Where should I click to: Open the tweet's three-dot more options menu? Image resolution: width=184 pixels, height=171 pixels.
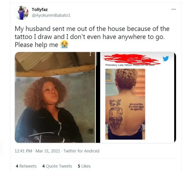[x=174, y=9]
